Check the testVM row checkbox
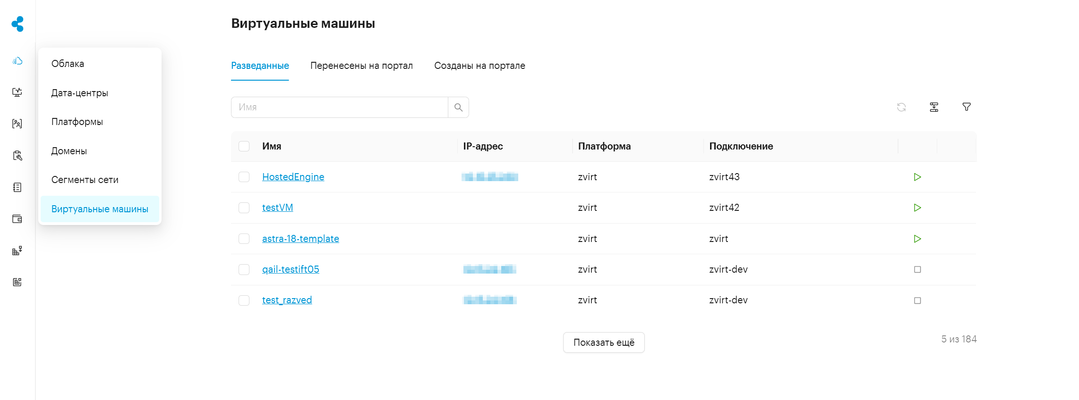The height and width of the screenshot is (400, 1079). (244, 208)
